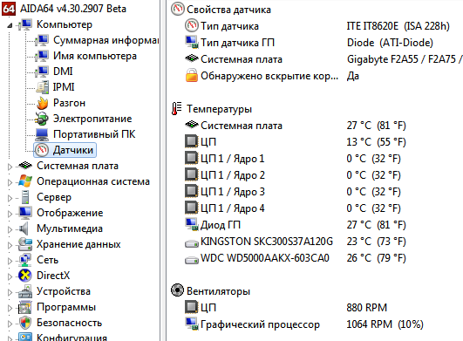
Task: Click the Программы icon
Action: click(24, 307)
